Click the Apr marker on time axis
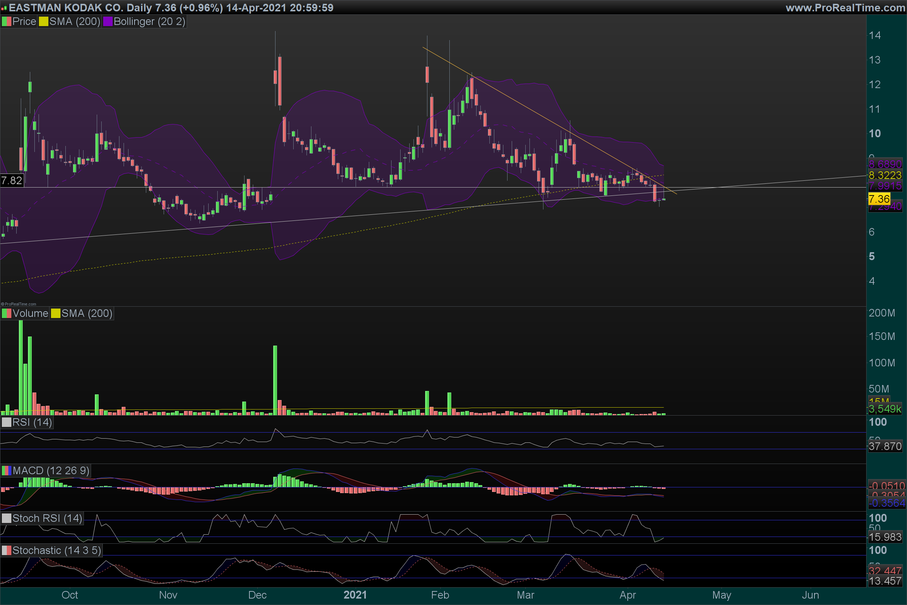 [627, 594]
